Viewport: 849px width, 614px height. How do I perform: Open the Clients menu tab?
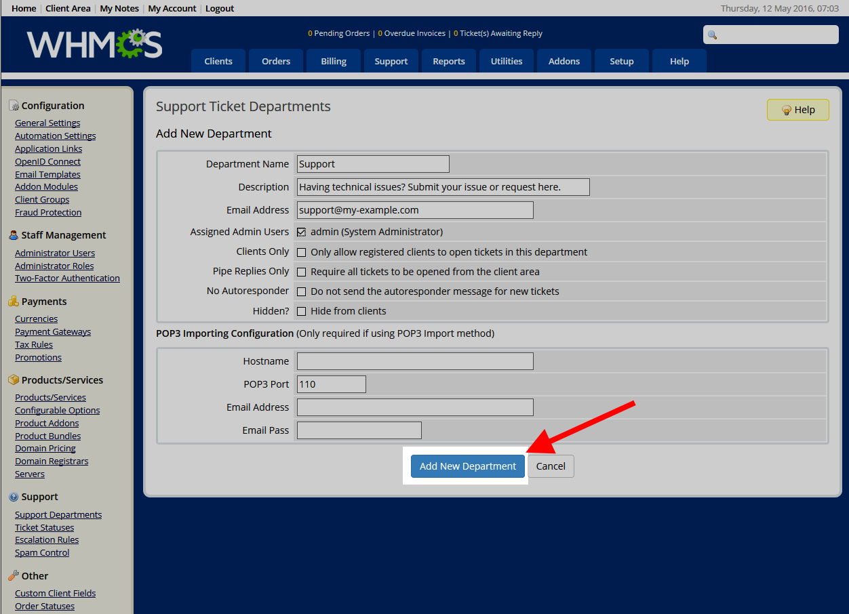pyautogui.click(x=218, y=61)
